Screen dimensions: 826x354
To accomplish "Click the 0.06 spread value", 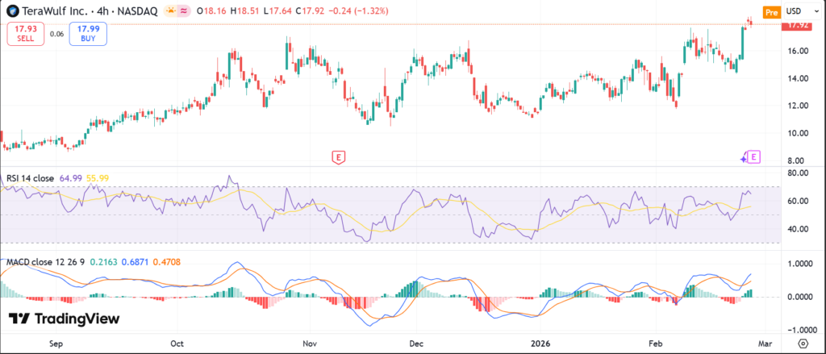I will (56, 34).
